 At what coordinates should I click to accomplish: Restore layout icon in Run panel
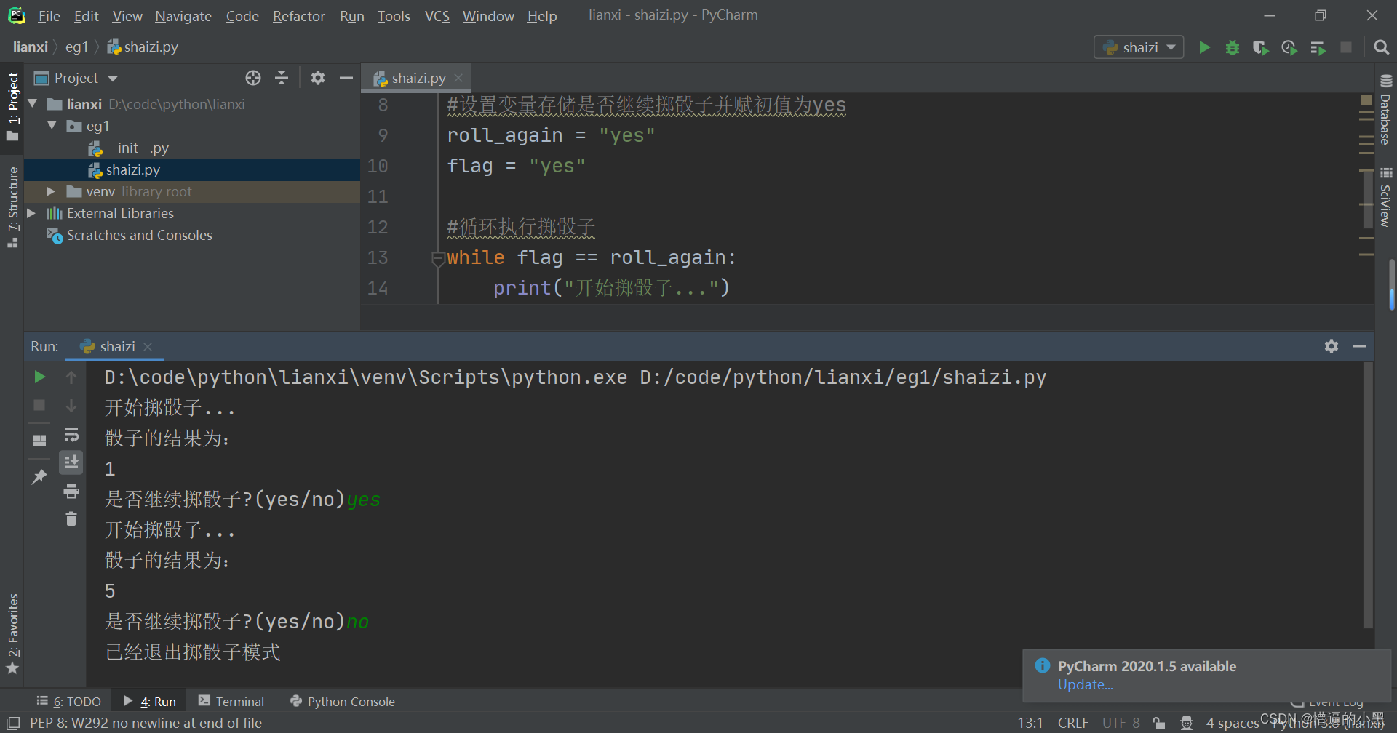tap(40, 441)
